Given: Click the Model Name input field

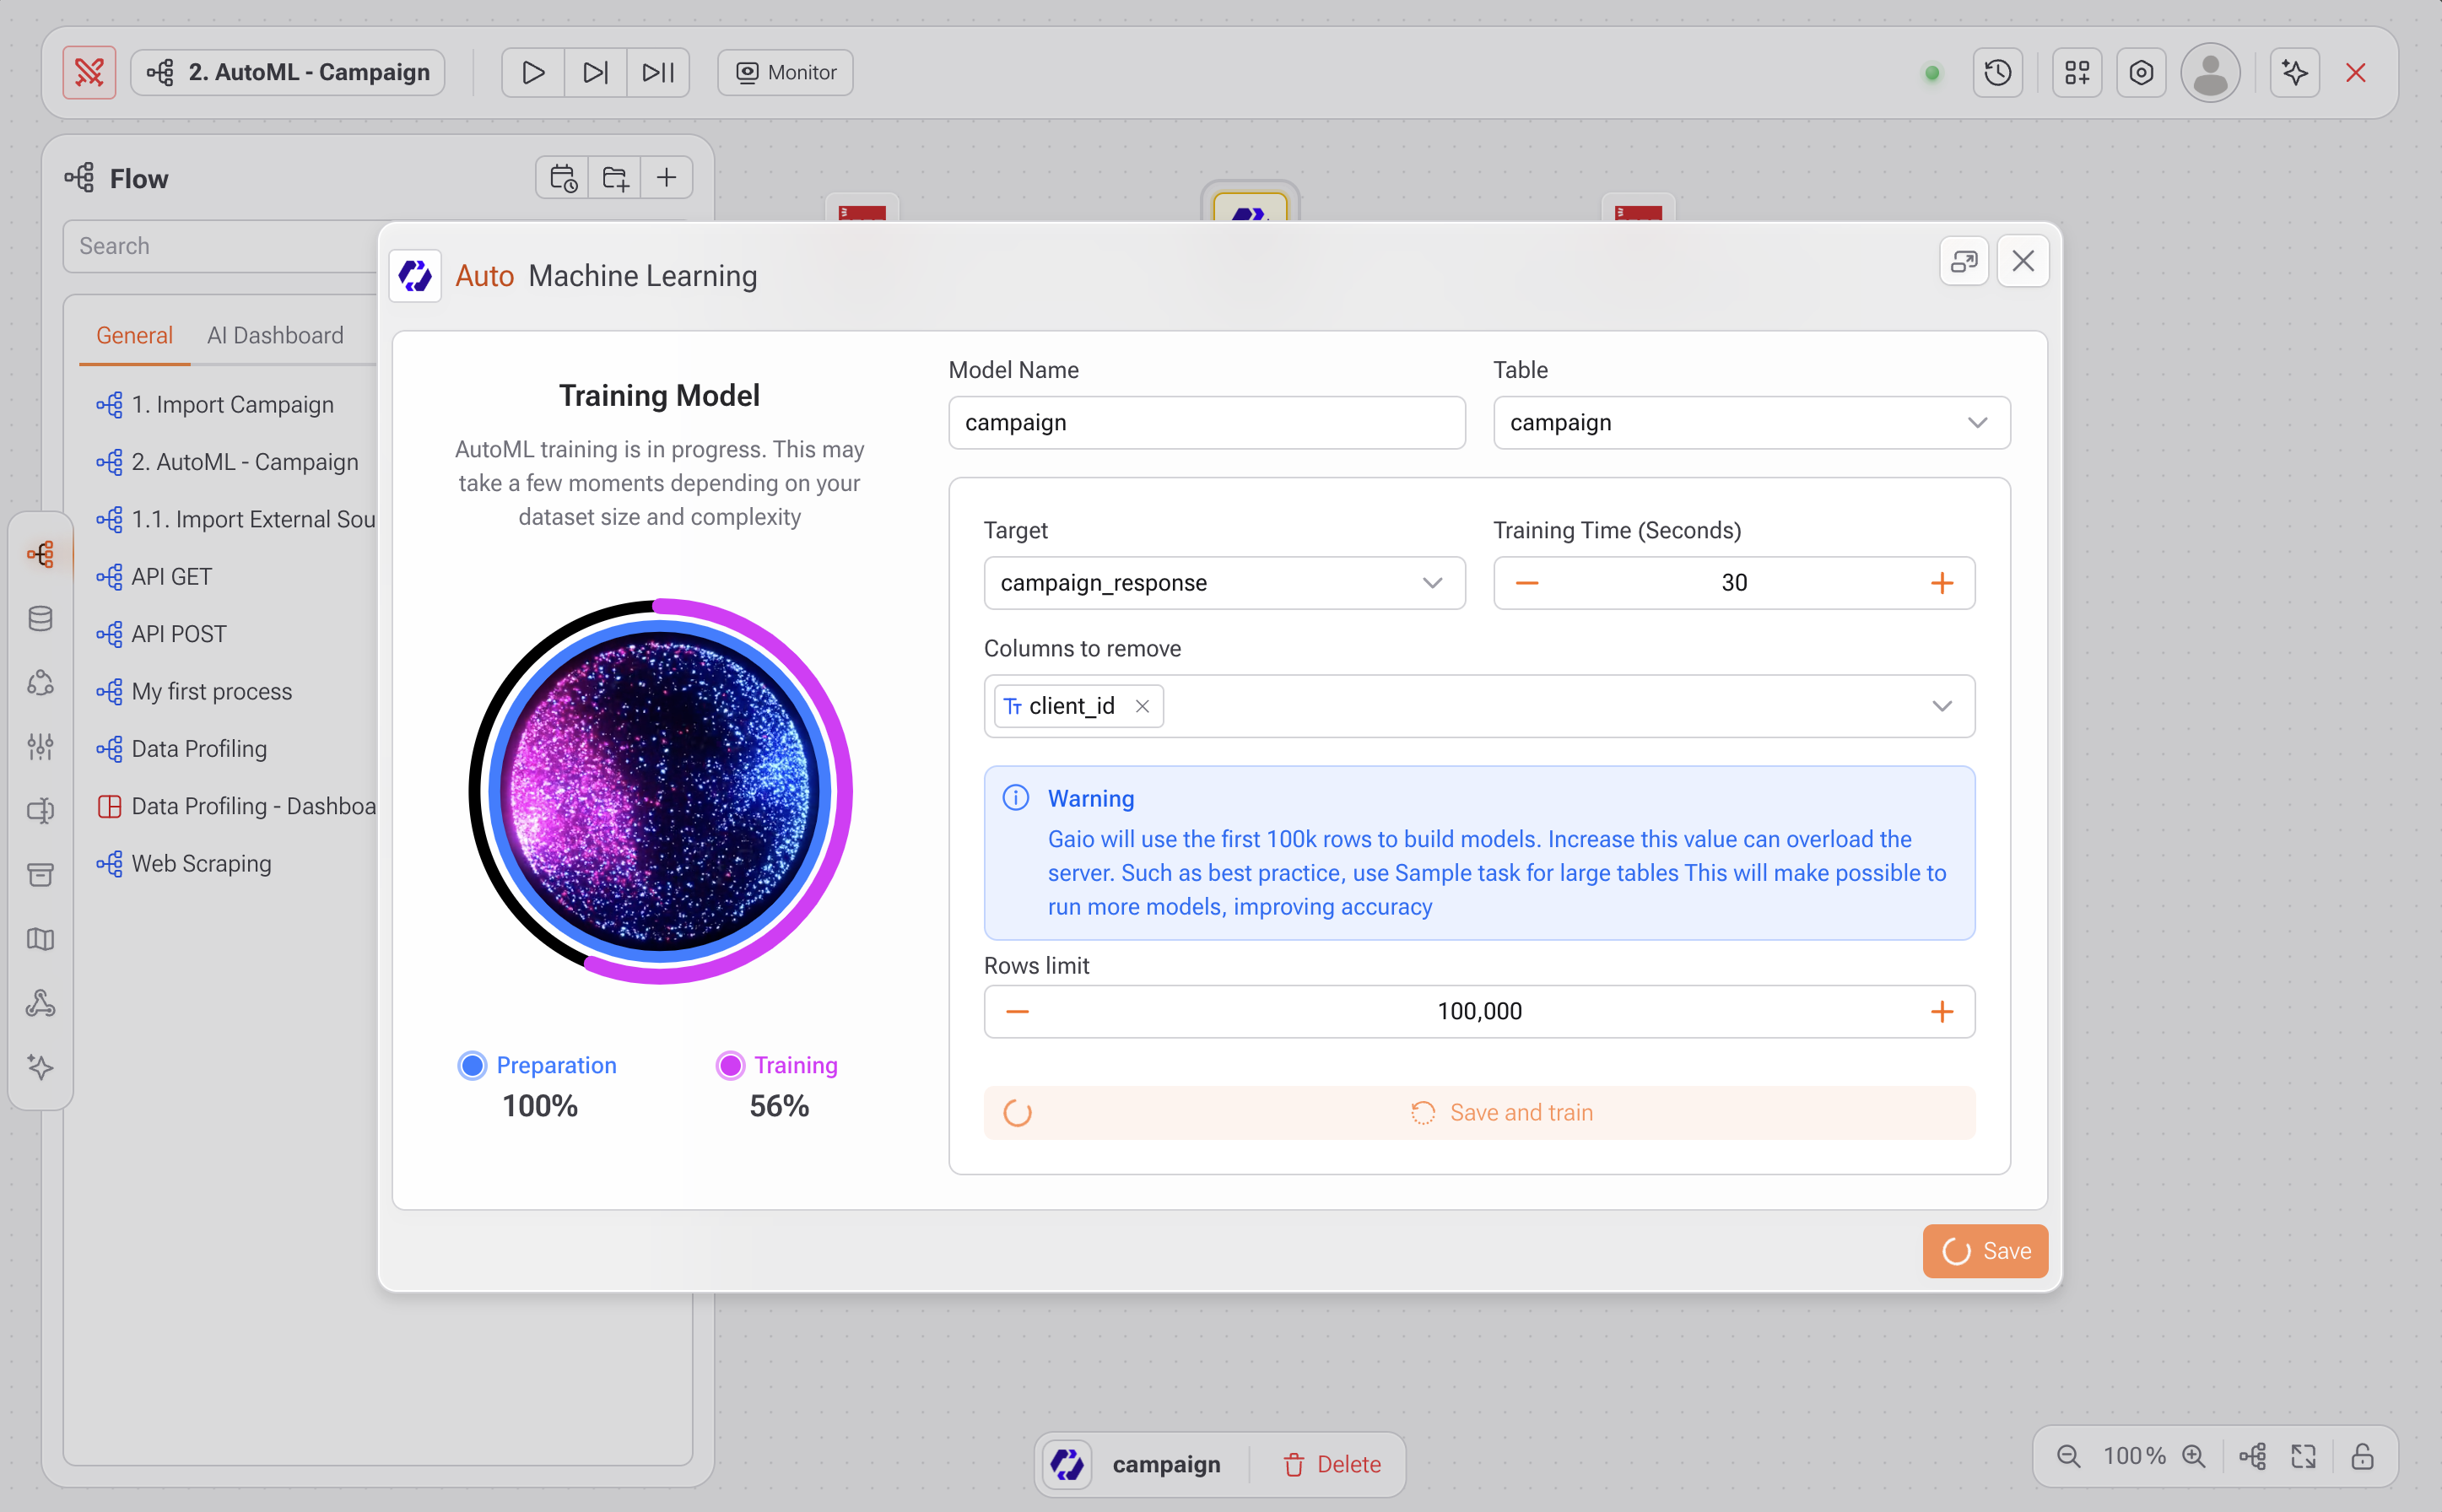Looking at the screenshot, I should [x=1206, y=422].
